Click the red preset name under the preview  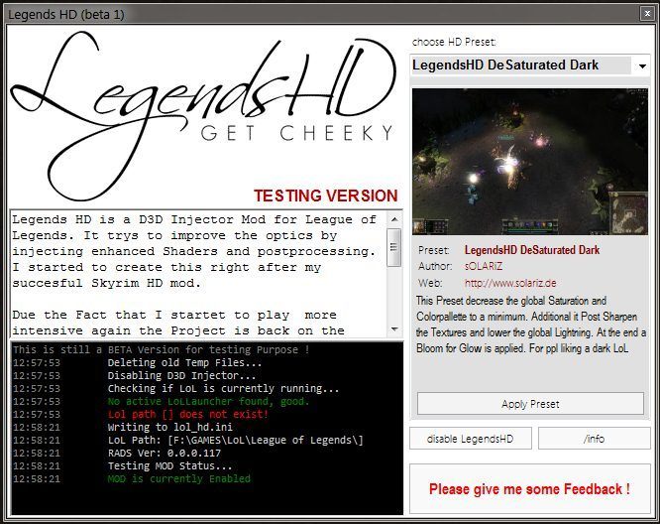tap(531, 250)
